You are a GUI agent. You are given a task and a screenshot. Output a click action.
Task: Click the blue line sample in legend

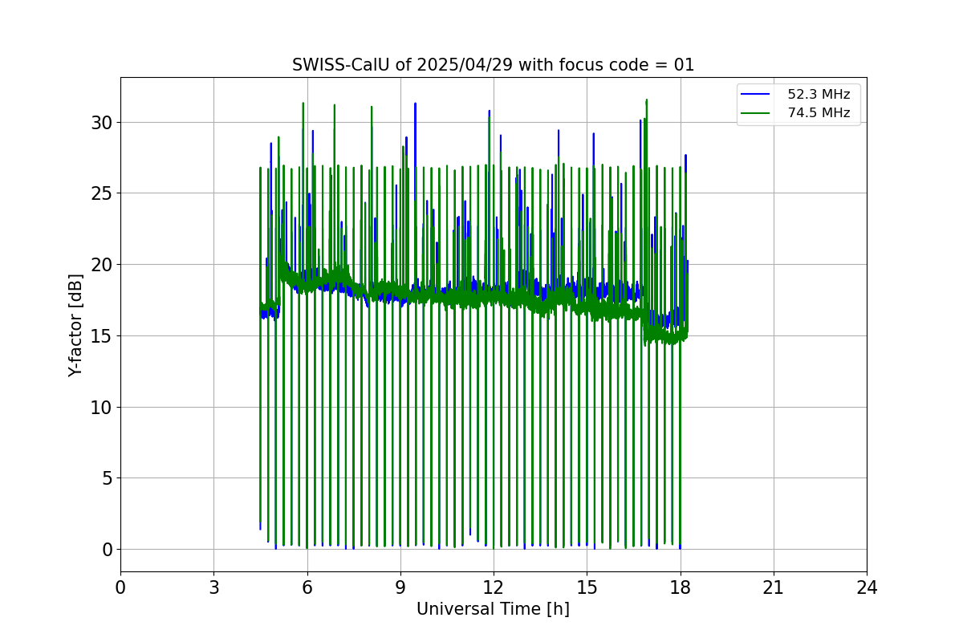pyautogui.click(x=755, y=95)
